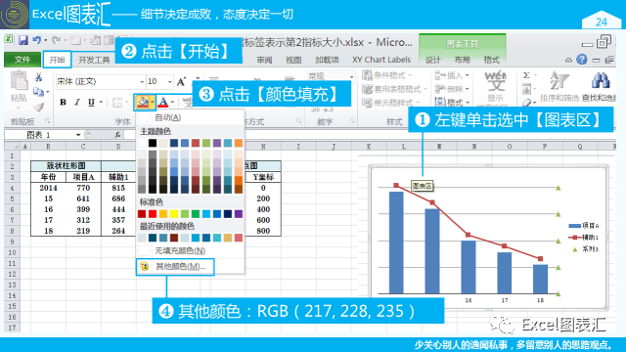Image resolution: width=626 pixels, height=352 pixels.
Task: Open the 文件 file tab
Action: click(22, 60)
